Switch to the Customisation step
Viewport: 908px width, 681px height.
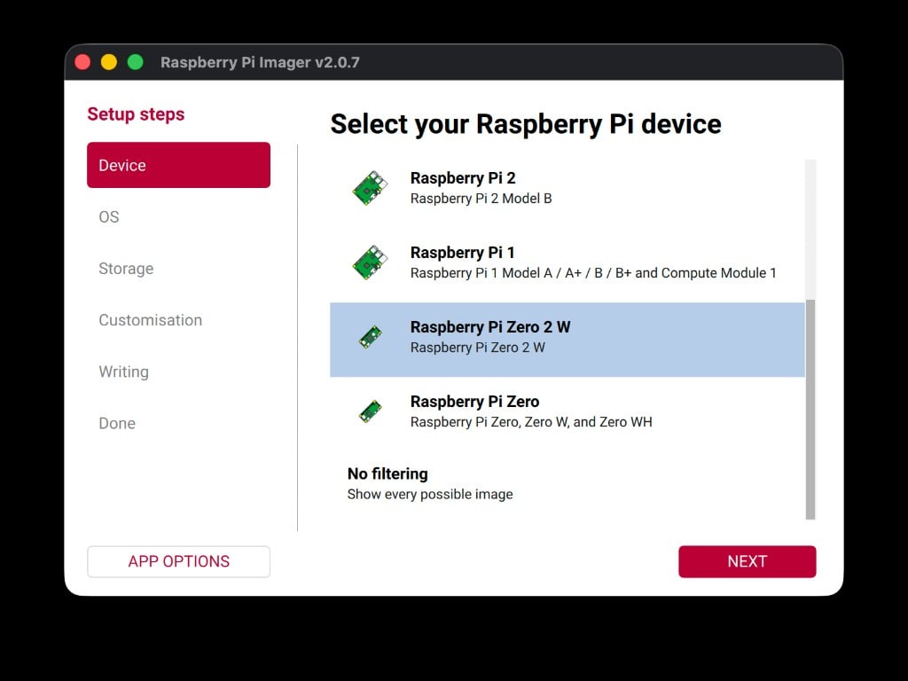[150, 319]
